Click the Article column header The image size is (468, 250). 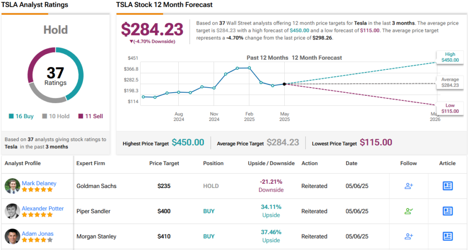point(447,163)
